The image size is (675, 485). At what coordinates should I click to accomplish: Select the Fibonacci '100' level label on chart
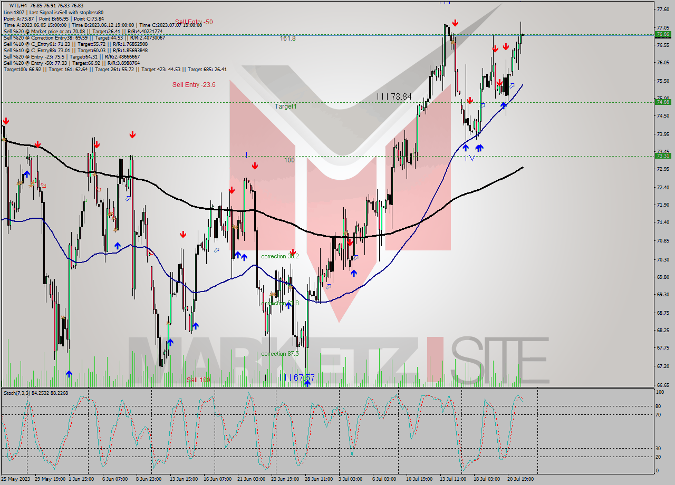point(290,160)
